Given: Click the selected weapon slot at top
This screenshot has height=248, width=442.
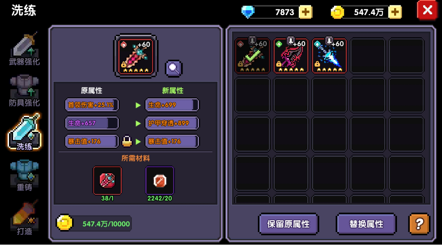Looking at the screenshot, I should coord(135,56).
